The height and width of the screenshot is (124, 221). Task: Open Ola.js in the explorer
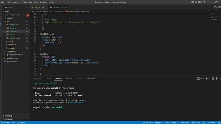[12, 35]
